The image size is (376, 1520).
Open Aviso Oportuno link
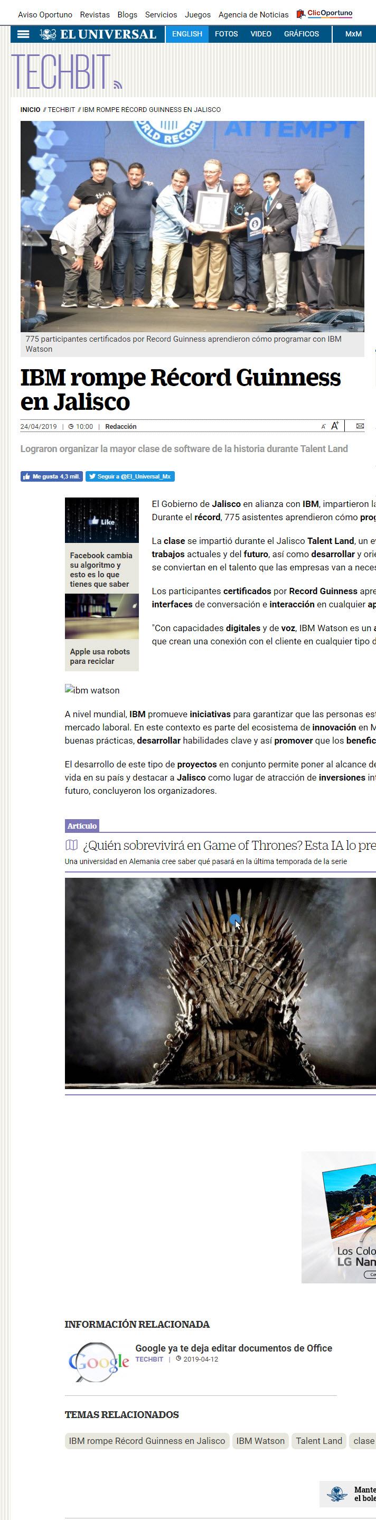coord(45,15)
